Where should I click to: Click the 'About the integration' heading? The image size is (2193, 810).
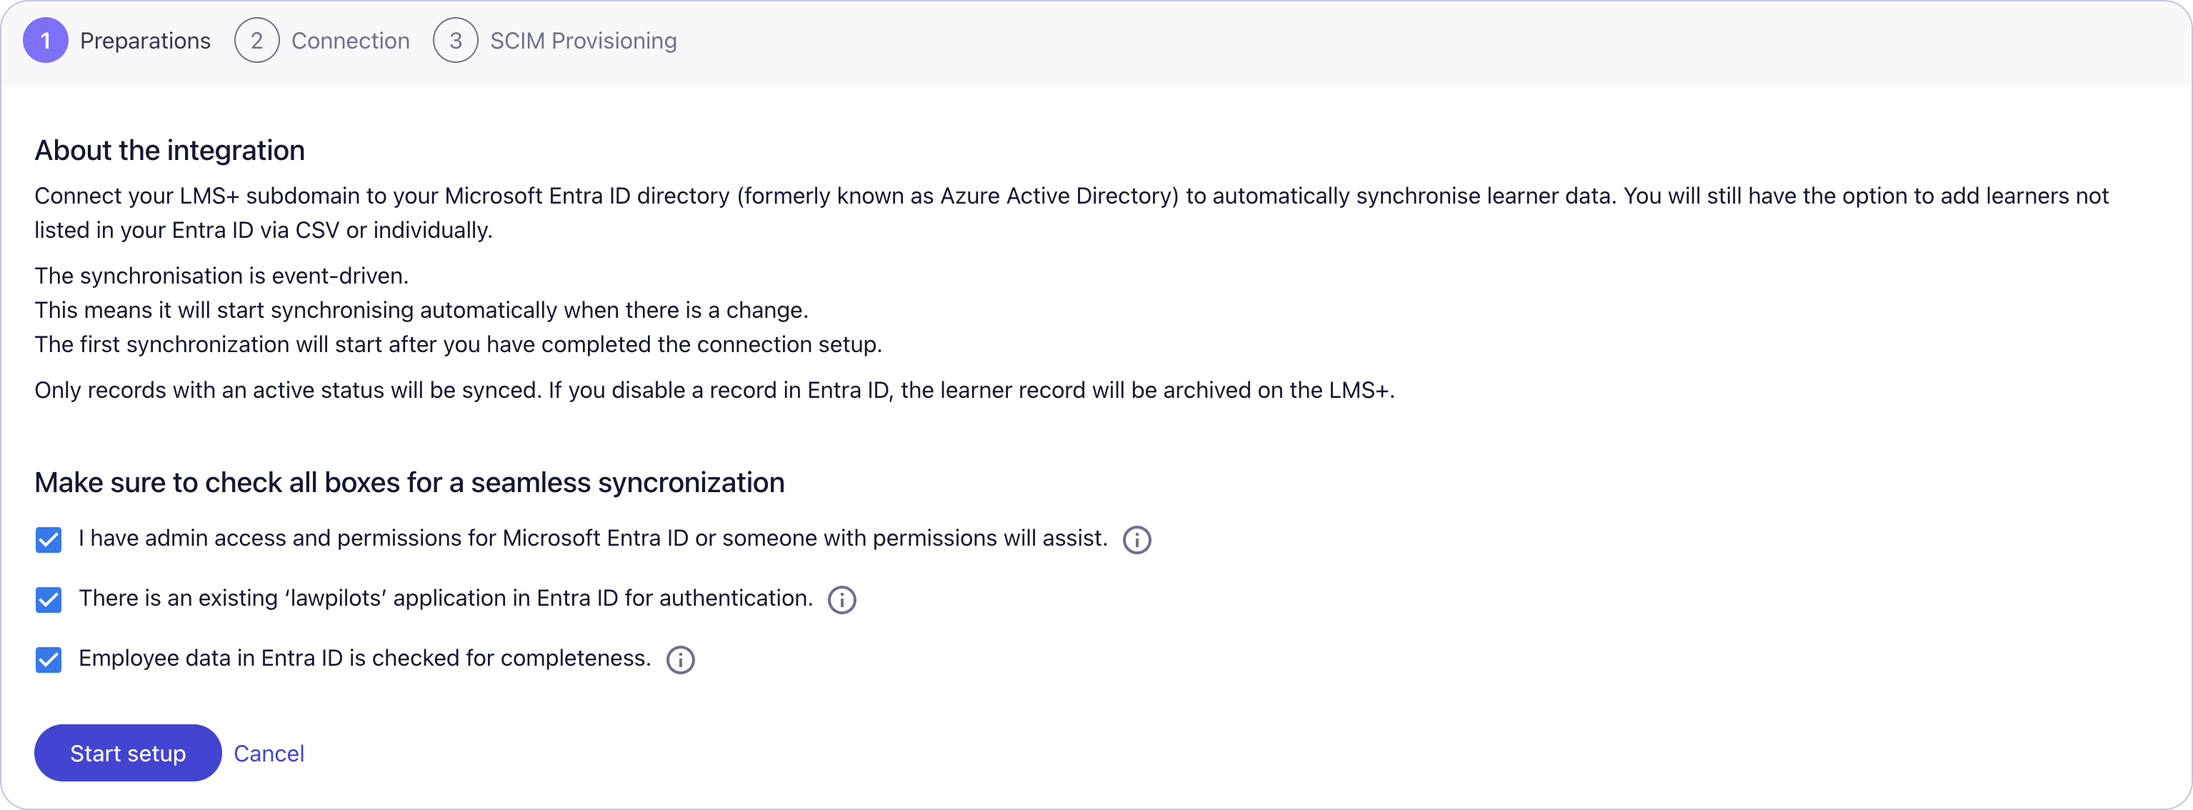coord(169,150)
